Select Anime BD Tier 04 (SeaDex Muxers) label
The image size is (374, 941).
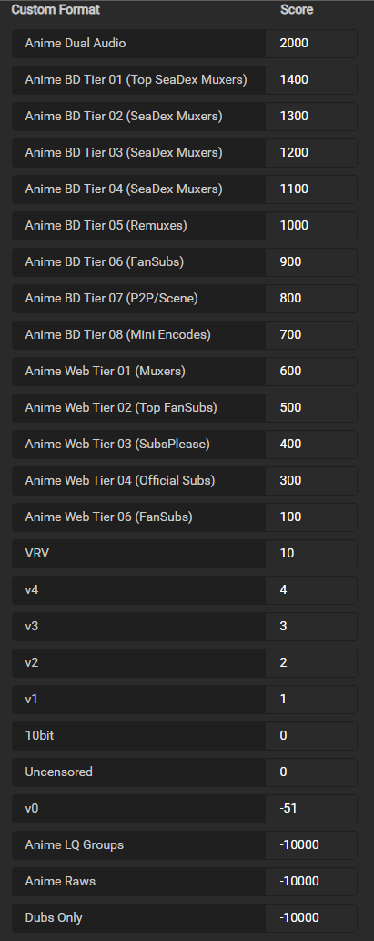pos(124,189)
